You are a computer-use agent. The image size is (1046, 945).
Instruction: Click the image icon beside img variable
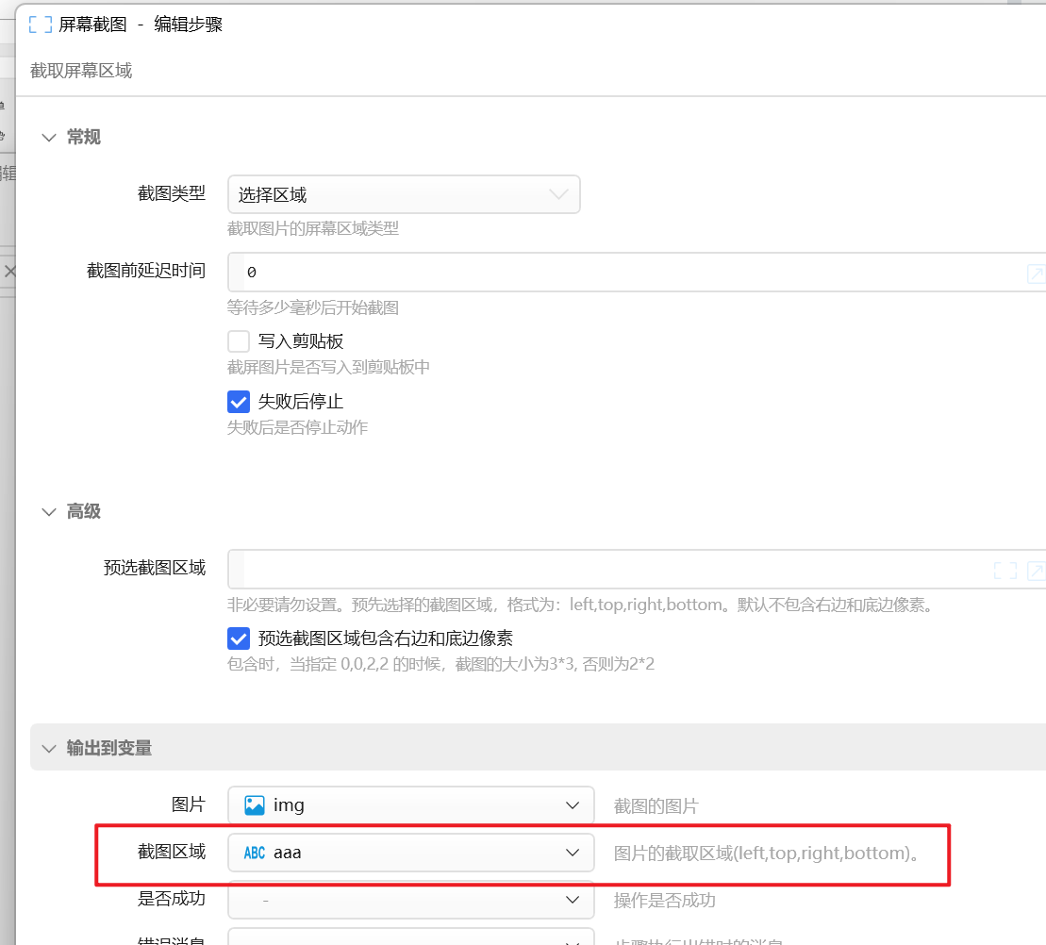pyautogui.click(x=254, y=805)
